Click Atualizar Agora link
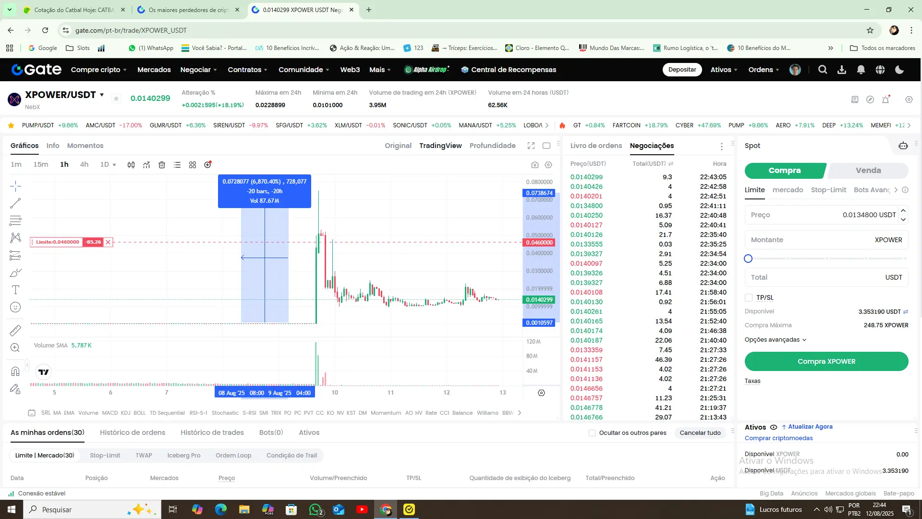This screenshot has height=519, width=922. pos(807,427)
